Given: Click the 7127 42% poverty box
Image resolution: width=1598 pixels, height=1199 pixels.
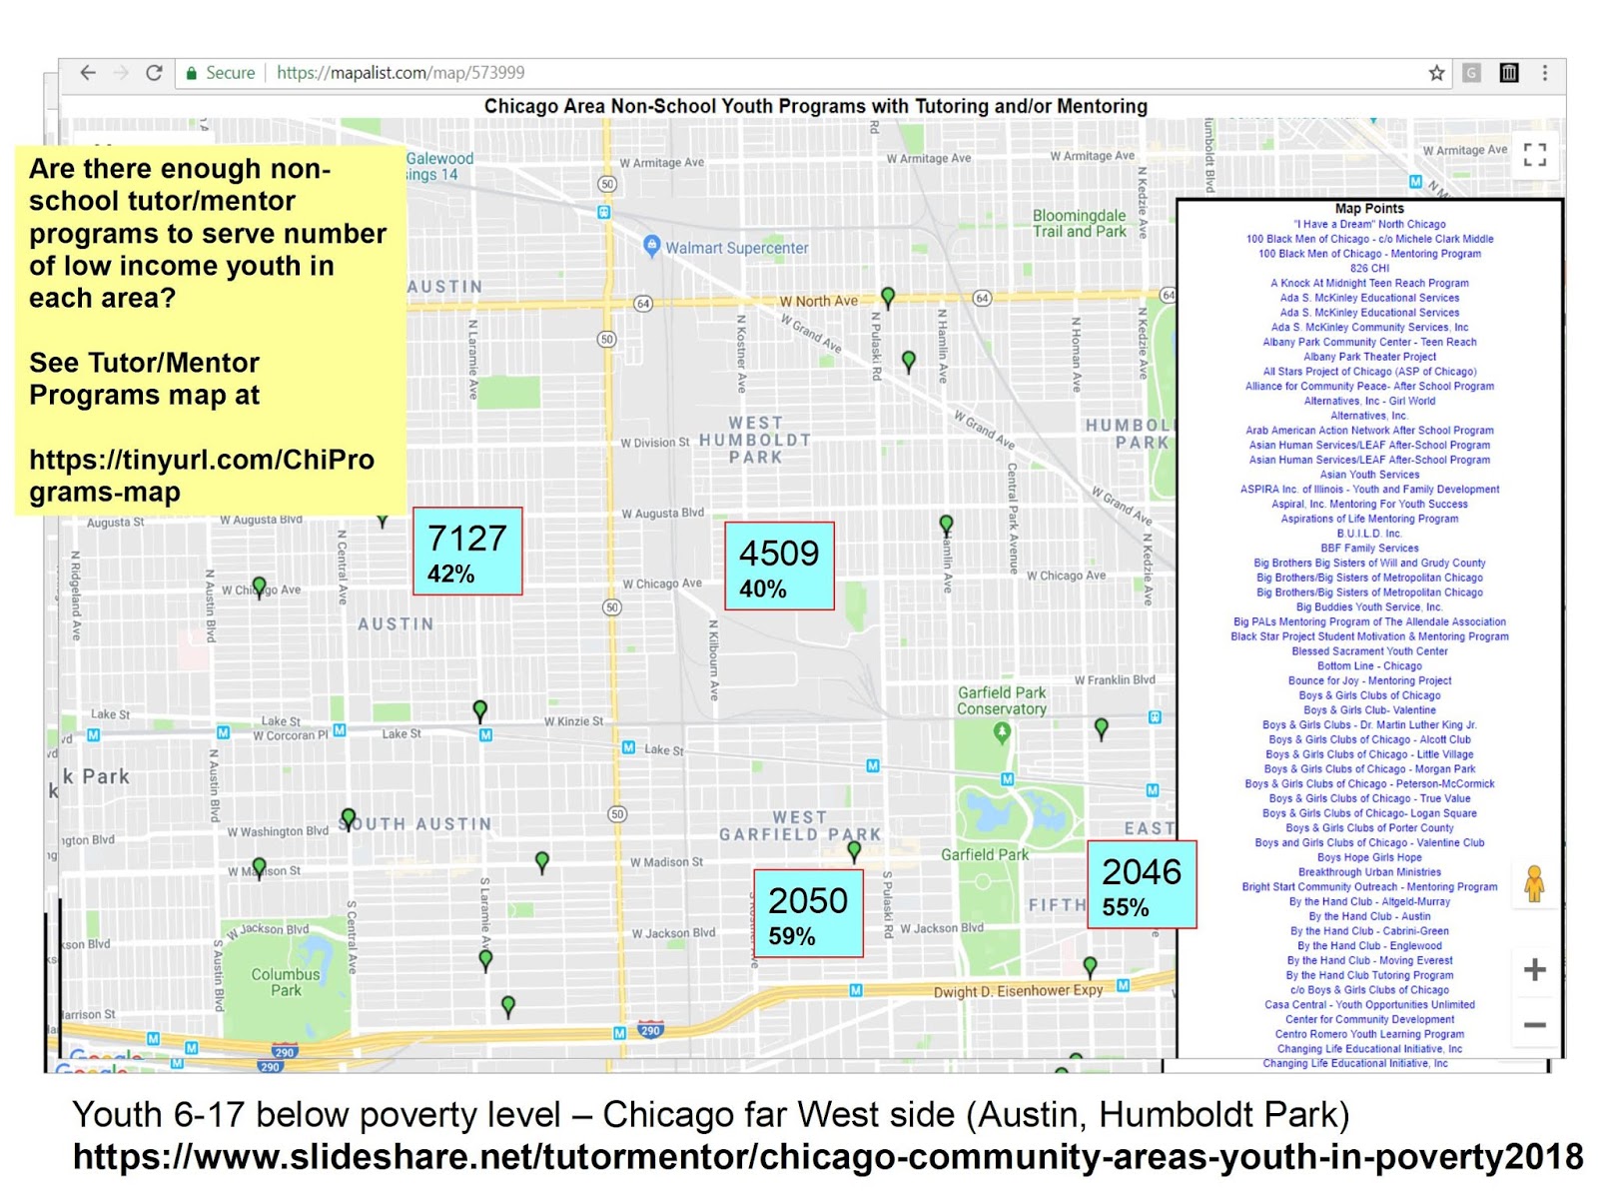Looking at the screenshot, I should [x=467, y=552].
